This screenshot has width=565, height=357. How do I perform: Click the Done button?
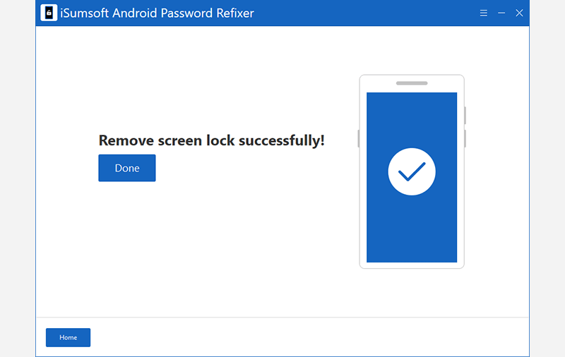(x=127, y=168)
